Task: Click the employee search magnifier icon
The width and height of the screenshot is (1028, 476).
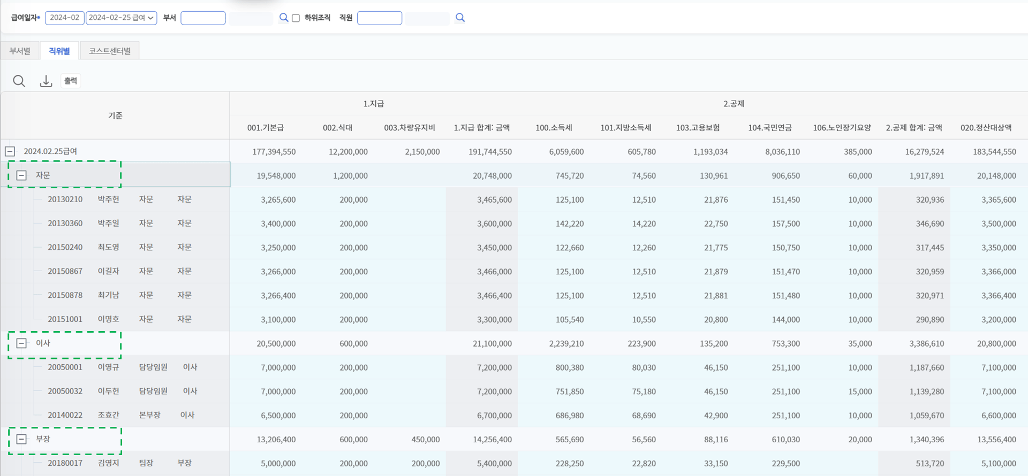Action: tap(460, 18)
